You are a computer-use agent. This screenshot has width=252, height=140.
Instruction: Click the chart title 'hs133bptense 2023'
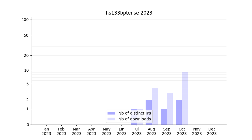click(129, 13)
